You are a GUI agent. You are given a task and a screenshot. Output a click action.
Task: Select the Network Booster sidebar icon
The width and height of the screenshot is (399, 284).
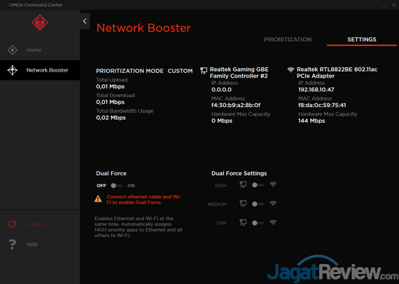12,70
